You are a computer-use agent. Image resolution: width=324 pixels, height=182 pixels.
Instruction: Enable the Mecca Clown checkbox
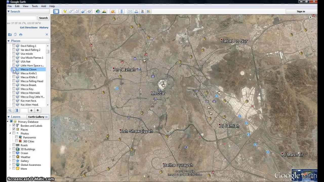click(x=14, y=69)
